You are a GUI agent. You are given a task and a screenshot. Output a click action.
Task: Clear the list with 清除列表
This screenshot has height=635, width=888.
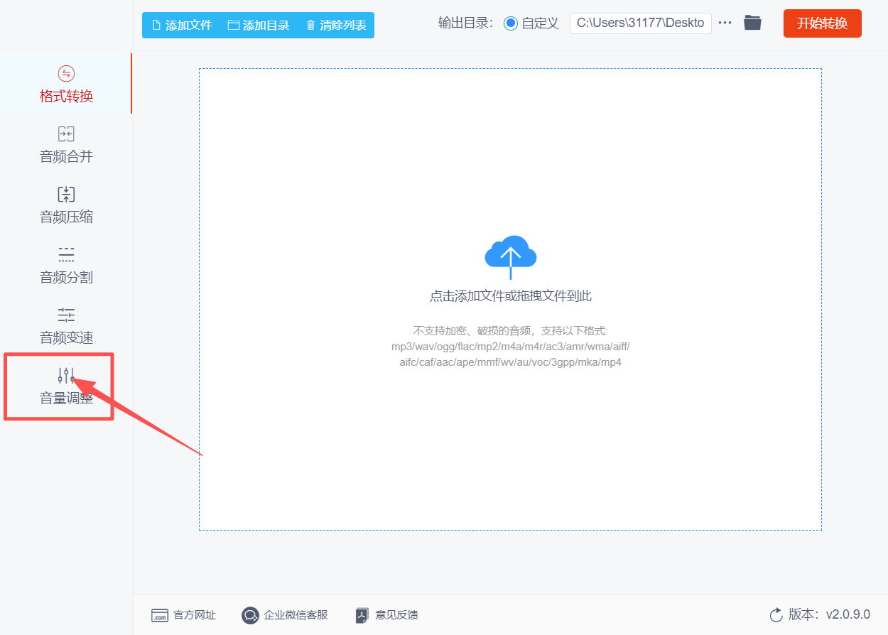pyautogui.click(x=336, y=25)
